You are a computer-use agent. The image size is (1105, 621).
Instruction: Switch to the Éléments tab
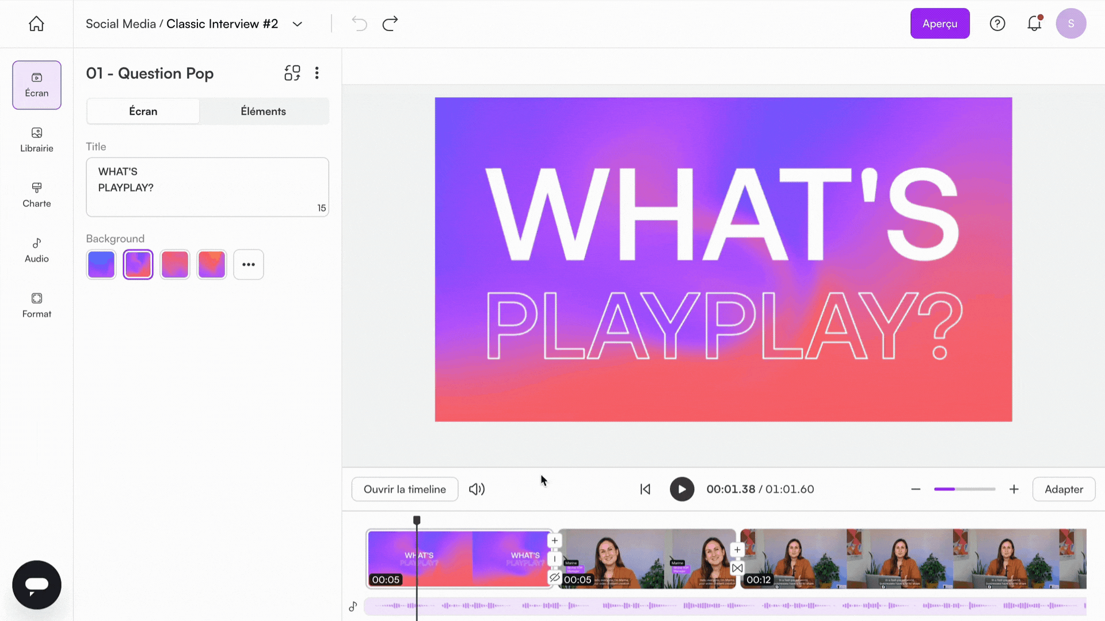[x=263, y=112]
